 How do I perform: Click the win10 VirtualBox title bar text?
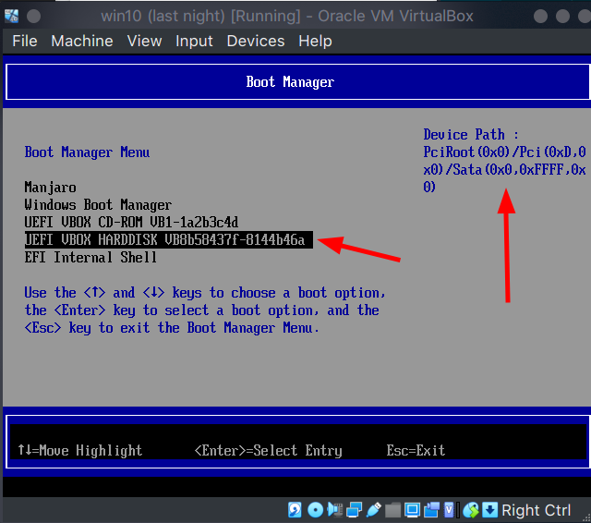pos(287,17)
